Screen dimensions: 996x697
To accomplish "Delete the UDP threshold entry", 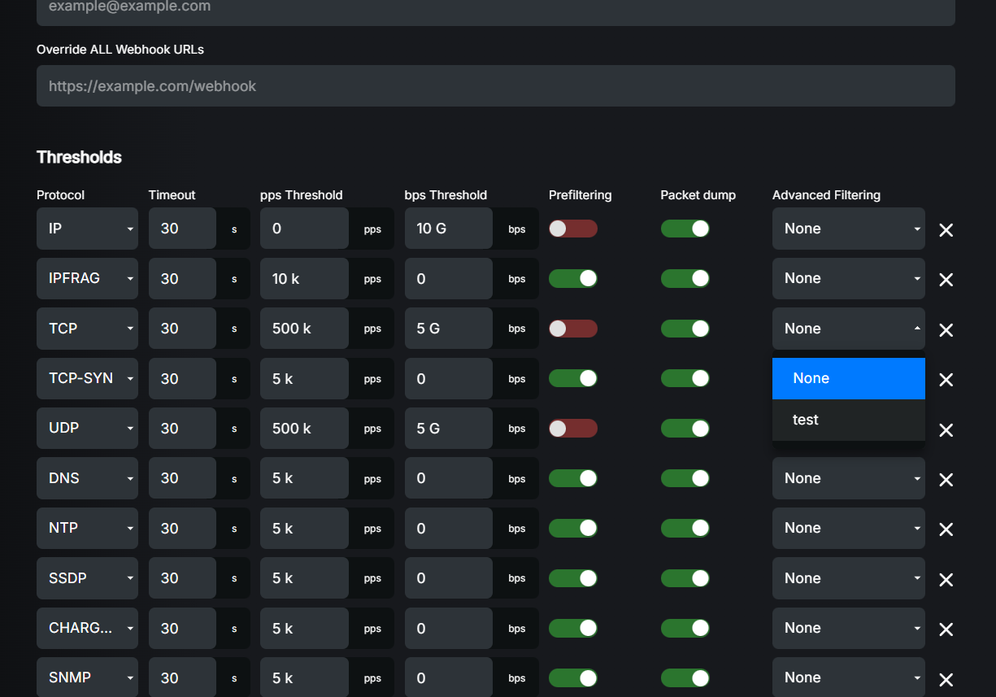I will [946, 430].
